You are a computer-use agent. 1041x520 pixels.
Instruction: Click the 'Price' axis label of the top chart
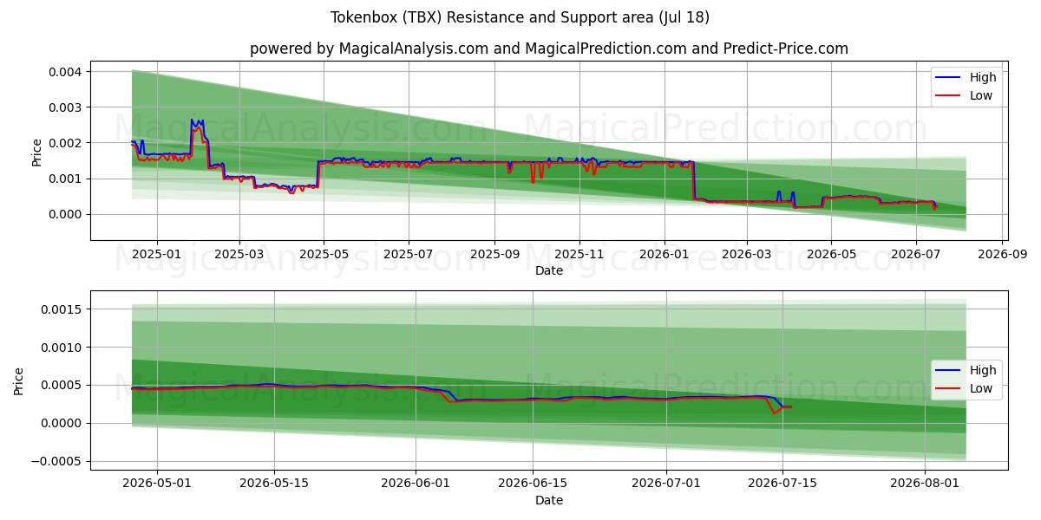(x=36, y=152)
